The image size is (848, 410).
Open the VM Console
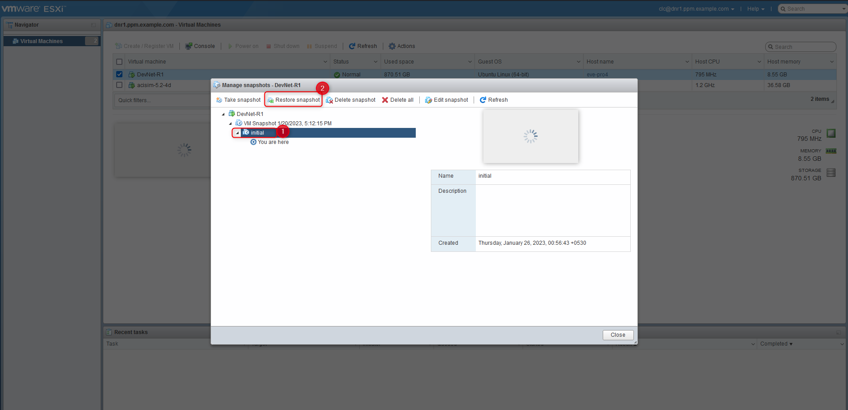200,46
